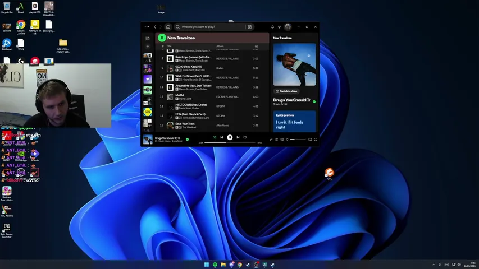479x269 pixels.
Task: Open the Spotify miniplayer icon
Action: click(310, 140)
